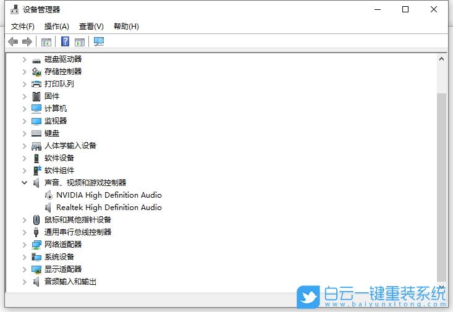Click the scrollbar up arrow
The width and height of the screenshot is (453, 312).
[441, 59]
